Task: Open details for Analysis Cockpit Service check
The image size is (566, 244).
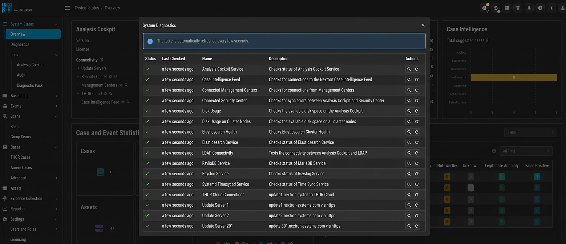Action: coord(409,69)
